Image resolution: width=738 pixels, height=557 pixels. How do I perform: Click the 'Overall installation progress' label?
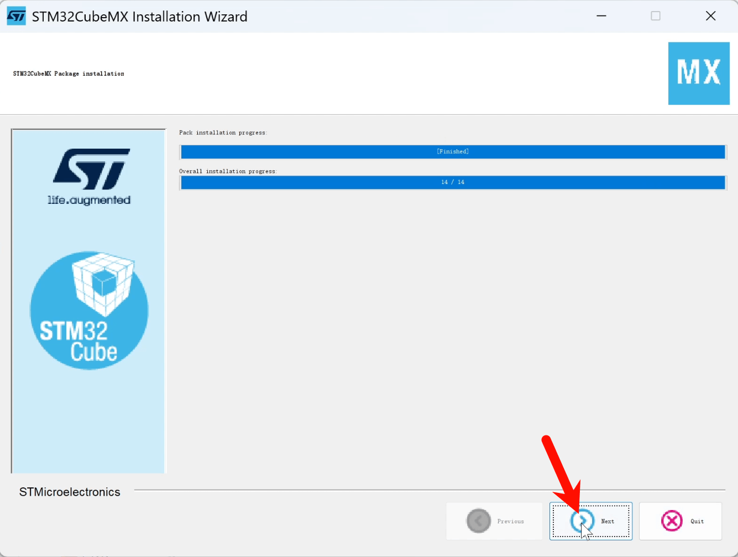pos(228,171)
